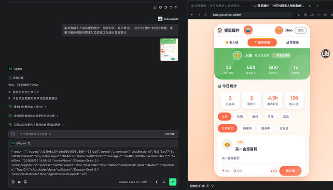Viewport: 333px width, 190px height.
Task: Click inside the chat input text area
Action: (x=93, y=163)
